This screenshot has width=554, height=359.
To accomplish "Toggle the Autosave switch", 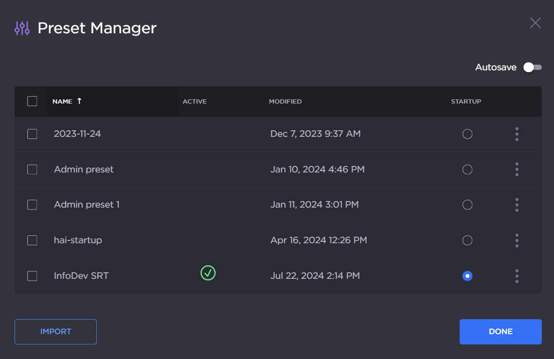I will pos(532,67).
